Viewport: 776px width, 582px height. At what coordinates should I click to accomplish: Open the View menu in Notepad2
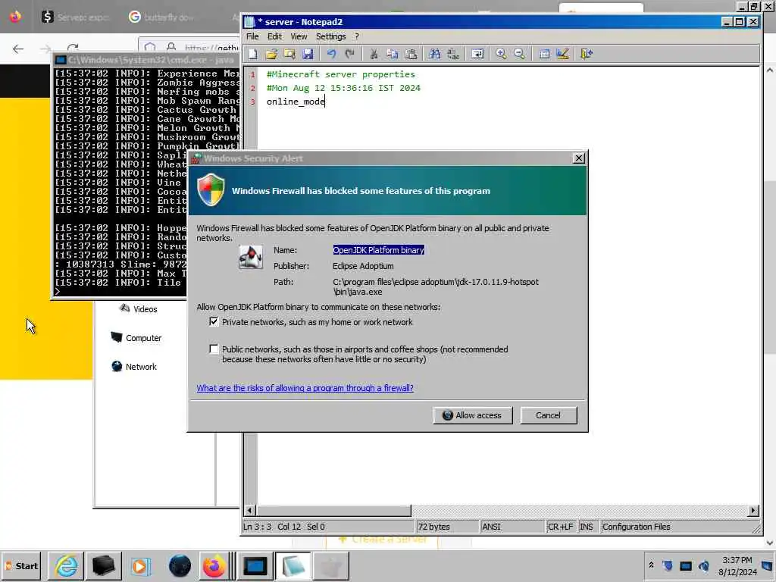coord(299,36)
